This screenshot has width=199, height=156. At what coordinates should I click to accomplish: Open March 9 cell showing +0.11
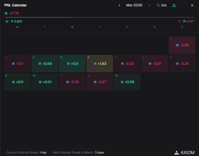point(17,82)
